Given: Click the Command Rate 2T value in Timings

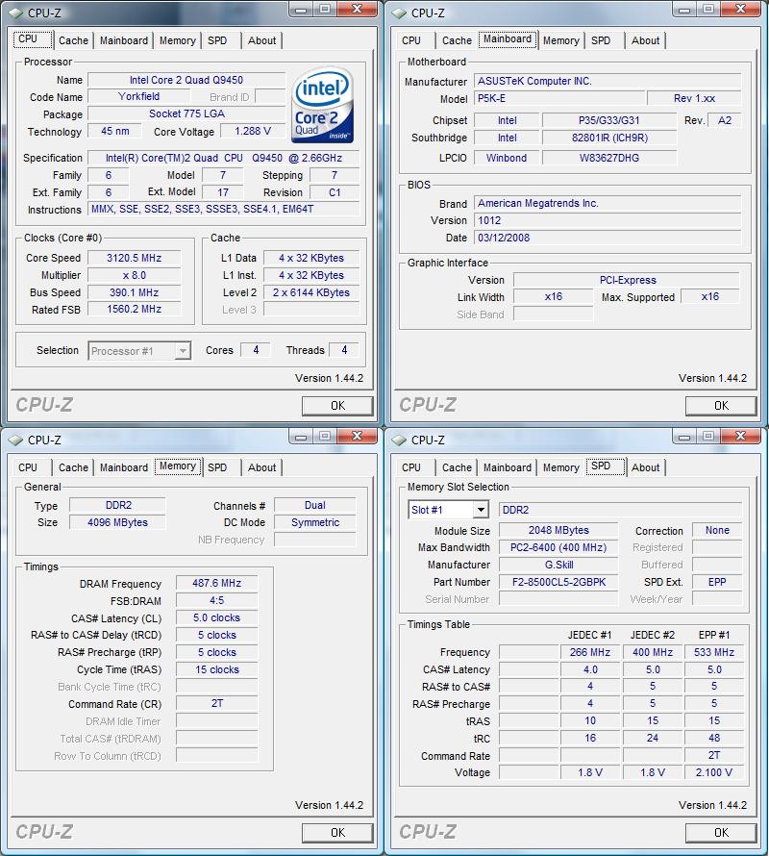Looking at the screenshot, I should (x=216, y=704).
